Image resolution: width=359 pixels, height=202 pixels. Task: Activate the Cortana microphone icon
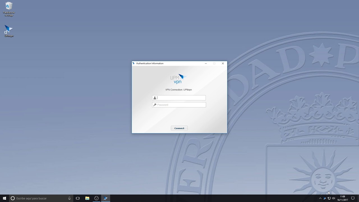tap(69, 198)
